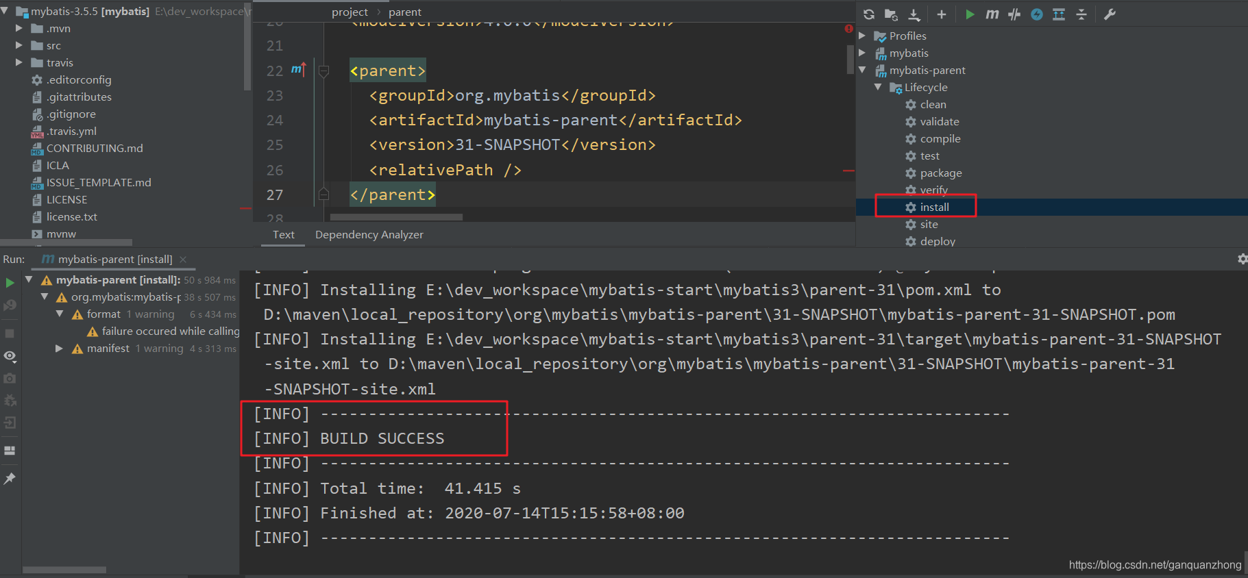Image resolution: width=1248 pixels, height=578 pixels.
Task: Close the mybatis-parent [install] run tab
Action: (183, 260)
